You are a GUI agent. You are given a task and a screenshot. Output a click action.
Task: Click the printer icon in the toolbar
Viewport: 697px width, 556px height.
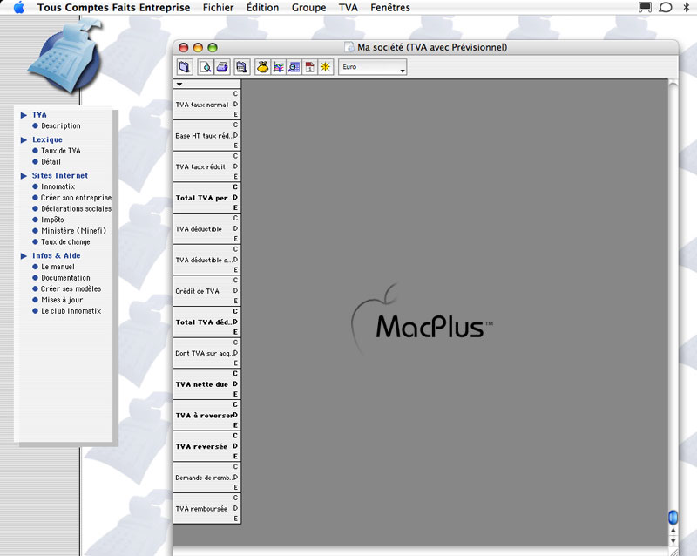(222, 67)
